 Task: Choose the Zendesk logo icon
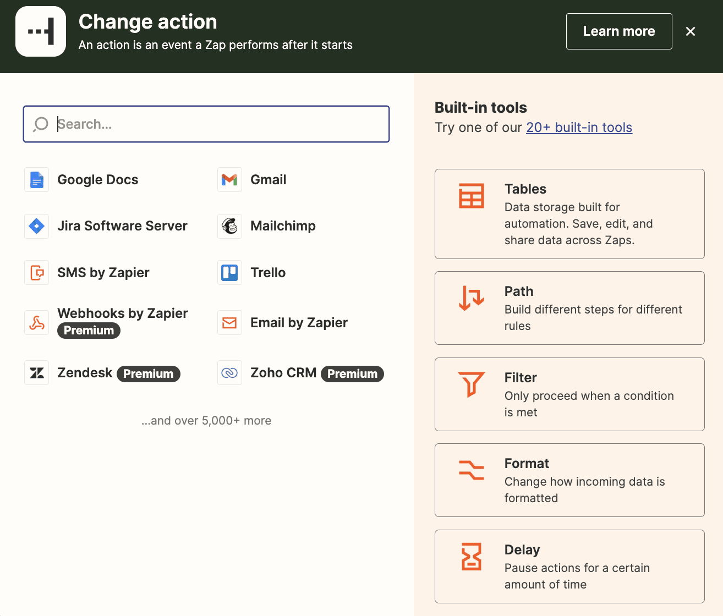[x=37, y=373]
